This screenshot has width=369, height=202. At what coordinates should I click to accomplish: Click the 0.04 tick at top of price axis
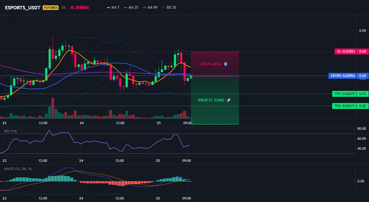pyautogui.click(x=363, y=30)
